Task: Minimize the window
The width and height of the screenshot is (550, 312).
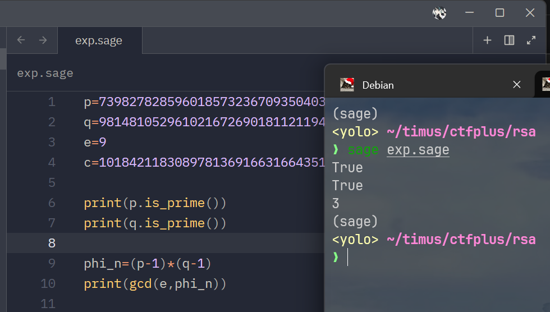Action: [469, 13]
